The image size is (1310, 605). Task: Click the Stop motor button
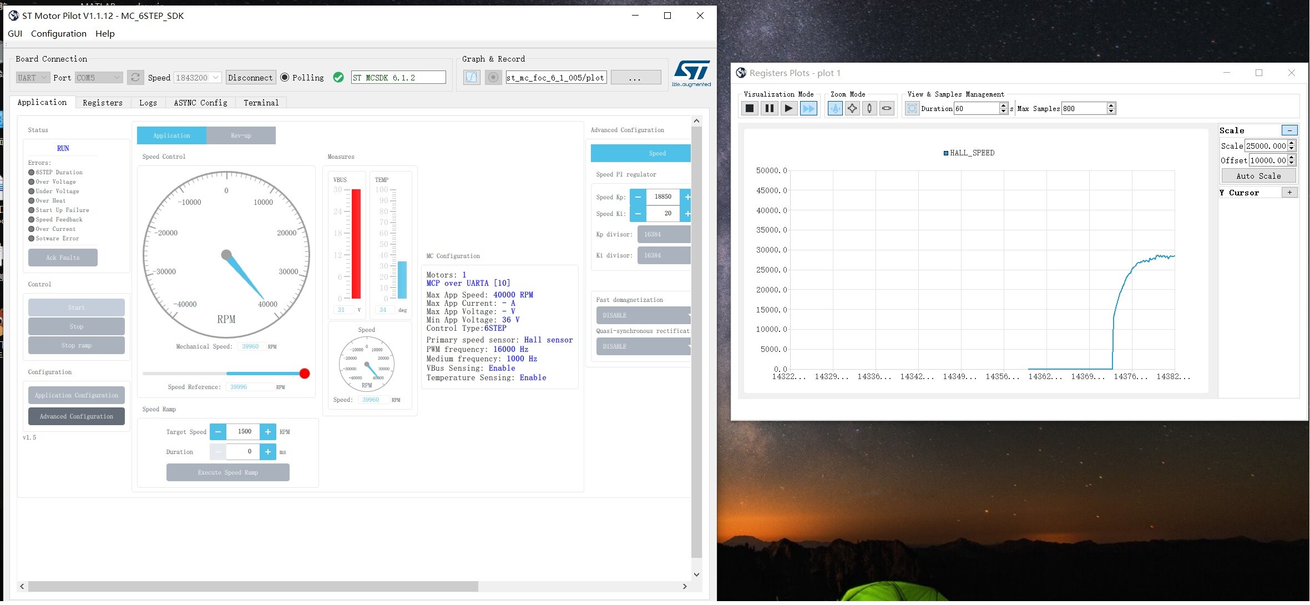(x=77, y=326)
